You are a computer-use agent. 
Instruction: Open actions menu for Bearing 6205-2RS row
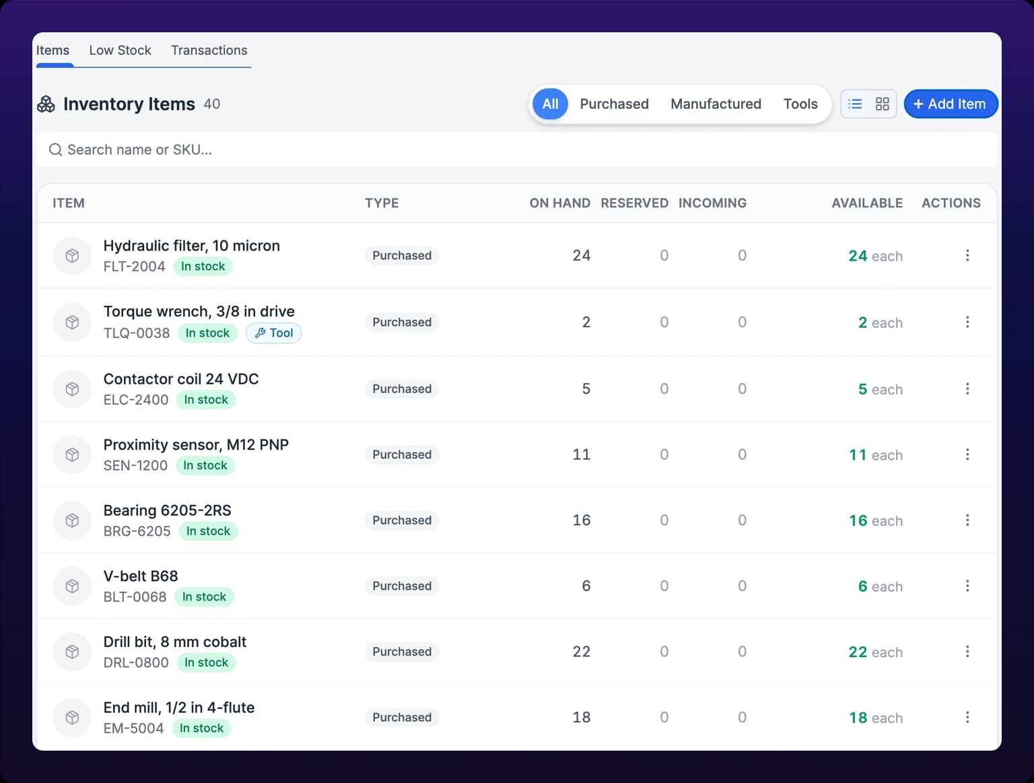tap(967, 520)
